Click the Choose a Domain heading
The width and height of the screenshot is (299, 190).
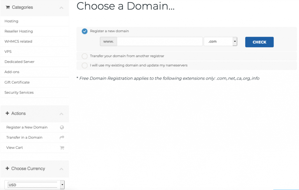click(x=126, y=6)
